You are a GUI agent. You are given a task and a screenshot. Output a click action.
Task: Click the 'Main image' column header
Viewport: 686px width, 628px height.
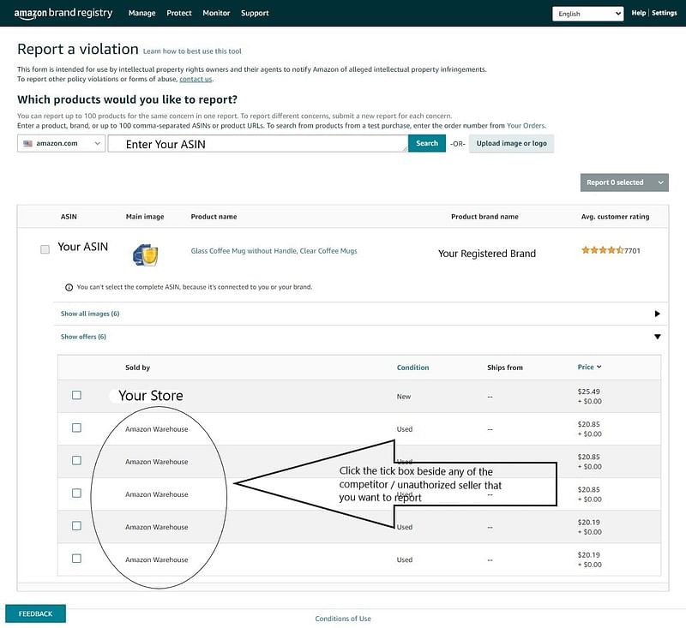[145, 216]
